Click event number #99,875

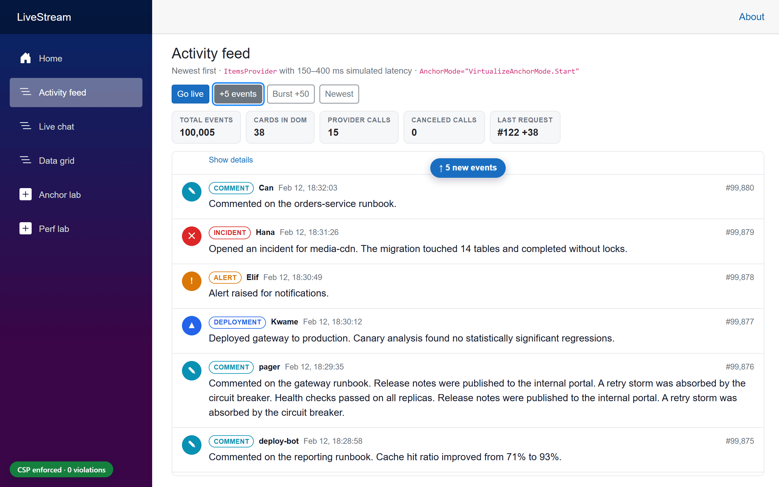click(740, 441)
